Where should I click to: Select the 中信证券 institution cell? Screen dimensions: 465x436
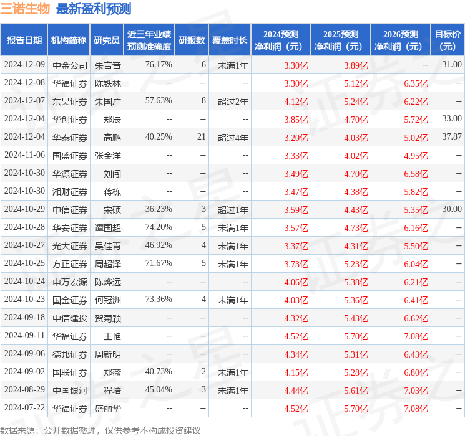pos(70,209)
